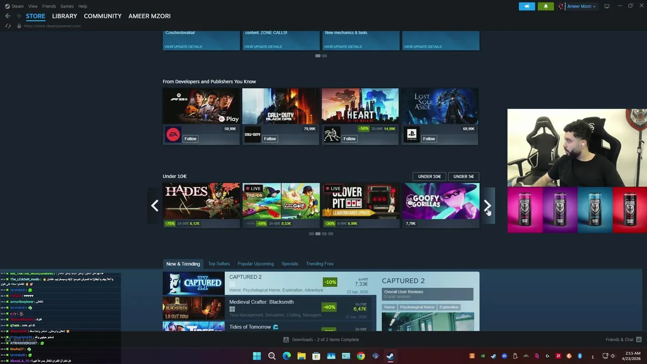Go forward with the navigation arrow
Image resolution: width=647 pixels, height=364 pixels.
click(18, 16)
